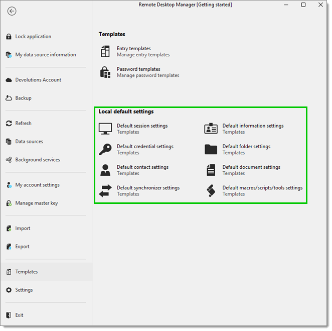Open Settings from sidebar
The image size is (332, 331).
[x=46, y=290]
